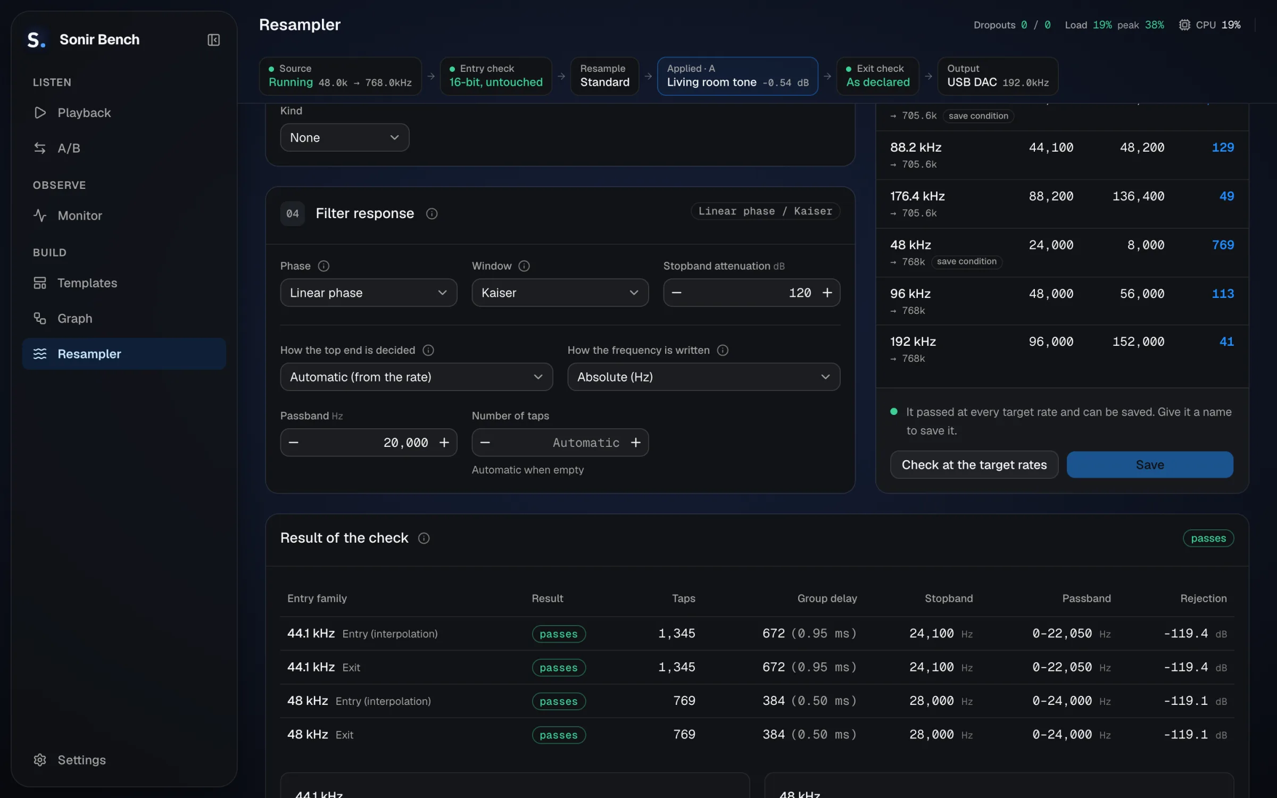This screenshot has height=798, width=1277.
Task: Show info for Filter response heading
Action: tap(432, 214)
